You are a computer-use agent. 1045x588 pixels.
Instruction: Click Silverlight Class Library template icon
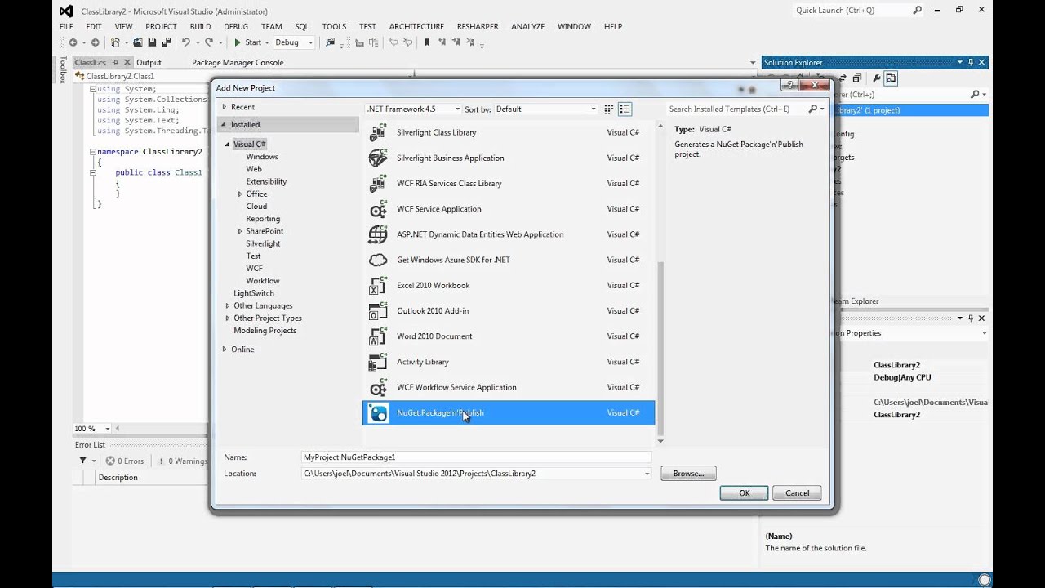(378, 132)
